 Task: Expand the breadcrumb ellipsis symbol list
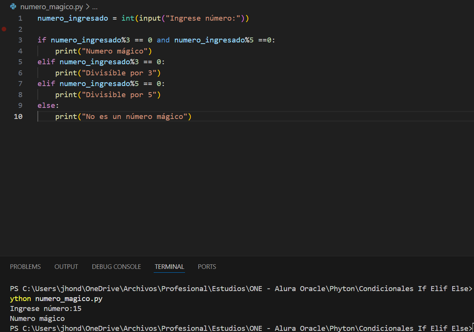95,7
